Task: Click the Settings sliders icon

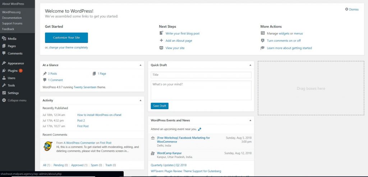Action: click(4, 93)
